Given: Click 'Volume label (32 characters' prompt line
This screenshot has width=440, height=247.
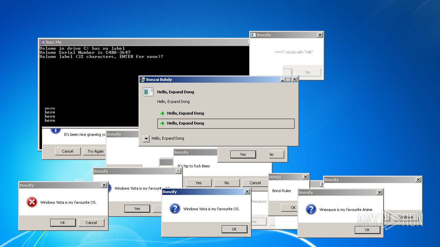Looking at the screenshot, I should pyautogui.click(x=101, y=57).
